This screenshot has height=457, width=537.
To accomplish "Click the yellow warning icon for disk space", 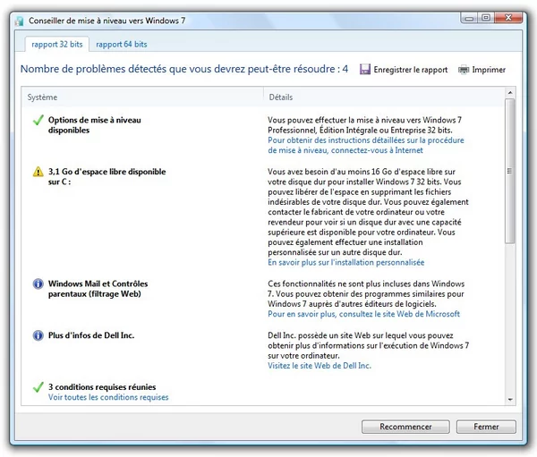I will coord(38,172).
